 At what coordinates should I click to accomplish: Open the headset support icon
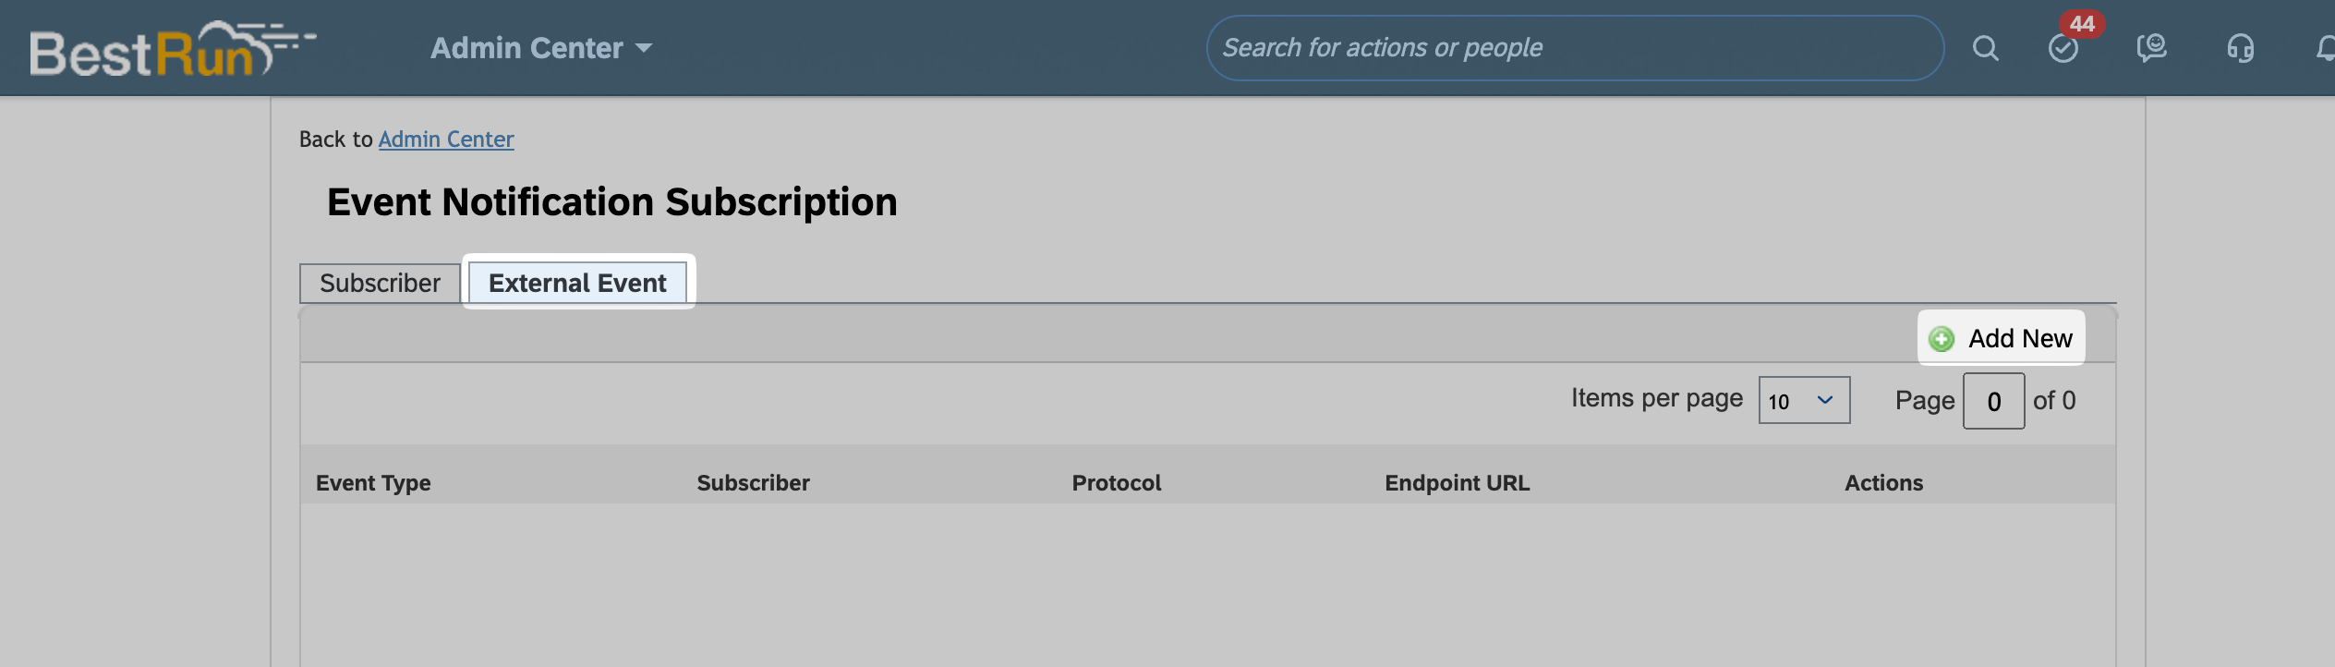(2240, 48)
